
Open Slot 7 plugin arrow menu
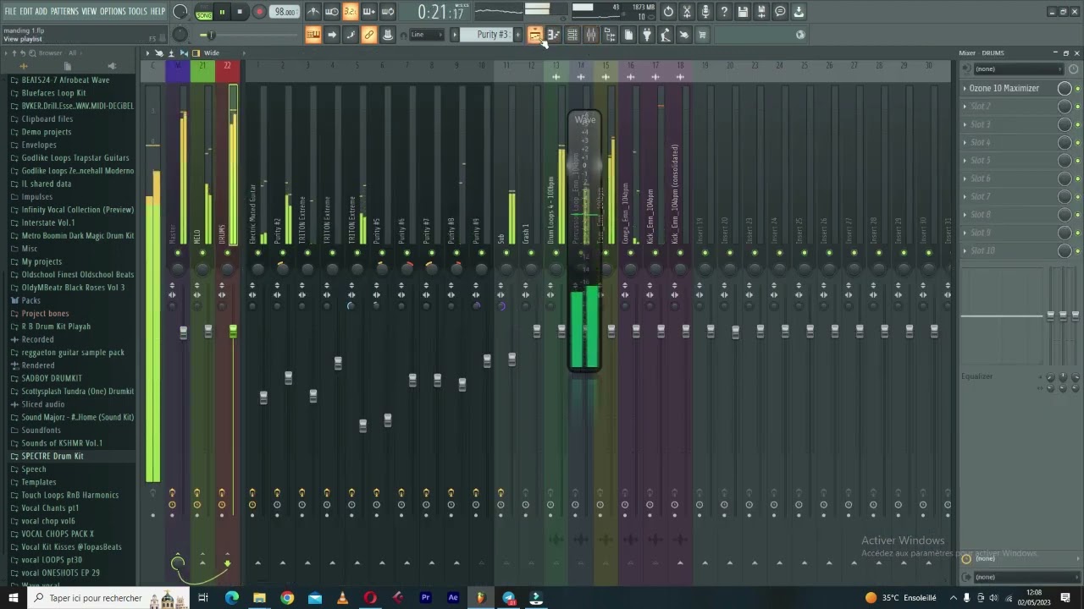pos(965,196)
